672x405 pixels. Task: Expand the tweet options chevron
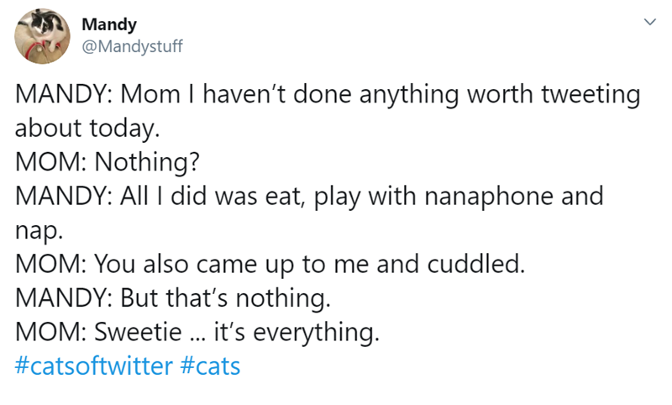648,25
